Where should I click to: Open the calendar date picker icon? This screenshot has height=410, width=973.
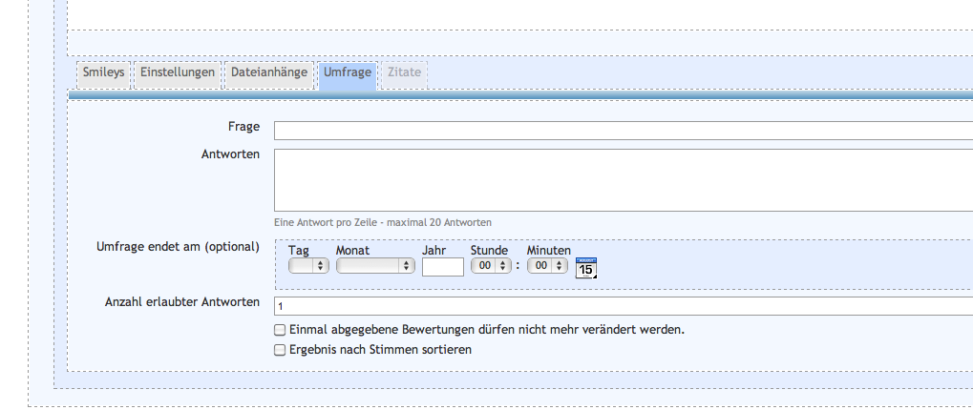point(586,268)
